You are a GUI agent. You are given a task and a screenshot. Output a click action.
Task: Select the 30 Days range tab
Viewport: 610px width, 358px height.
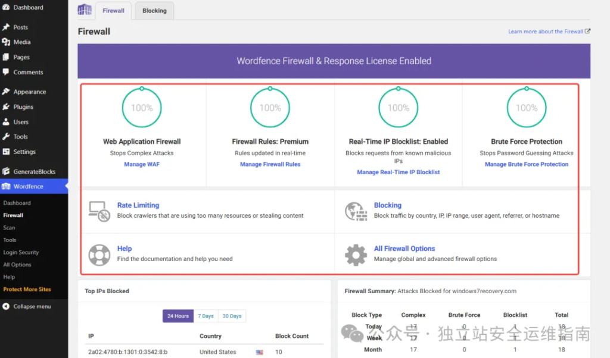tap(232, 316)
